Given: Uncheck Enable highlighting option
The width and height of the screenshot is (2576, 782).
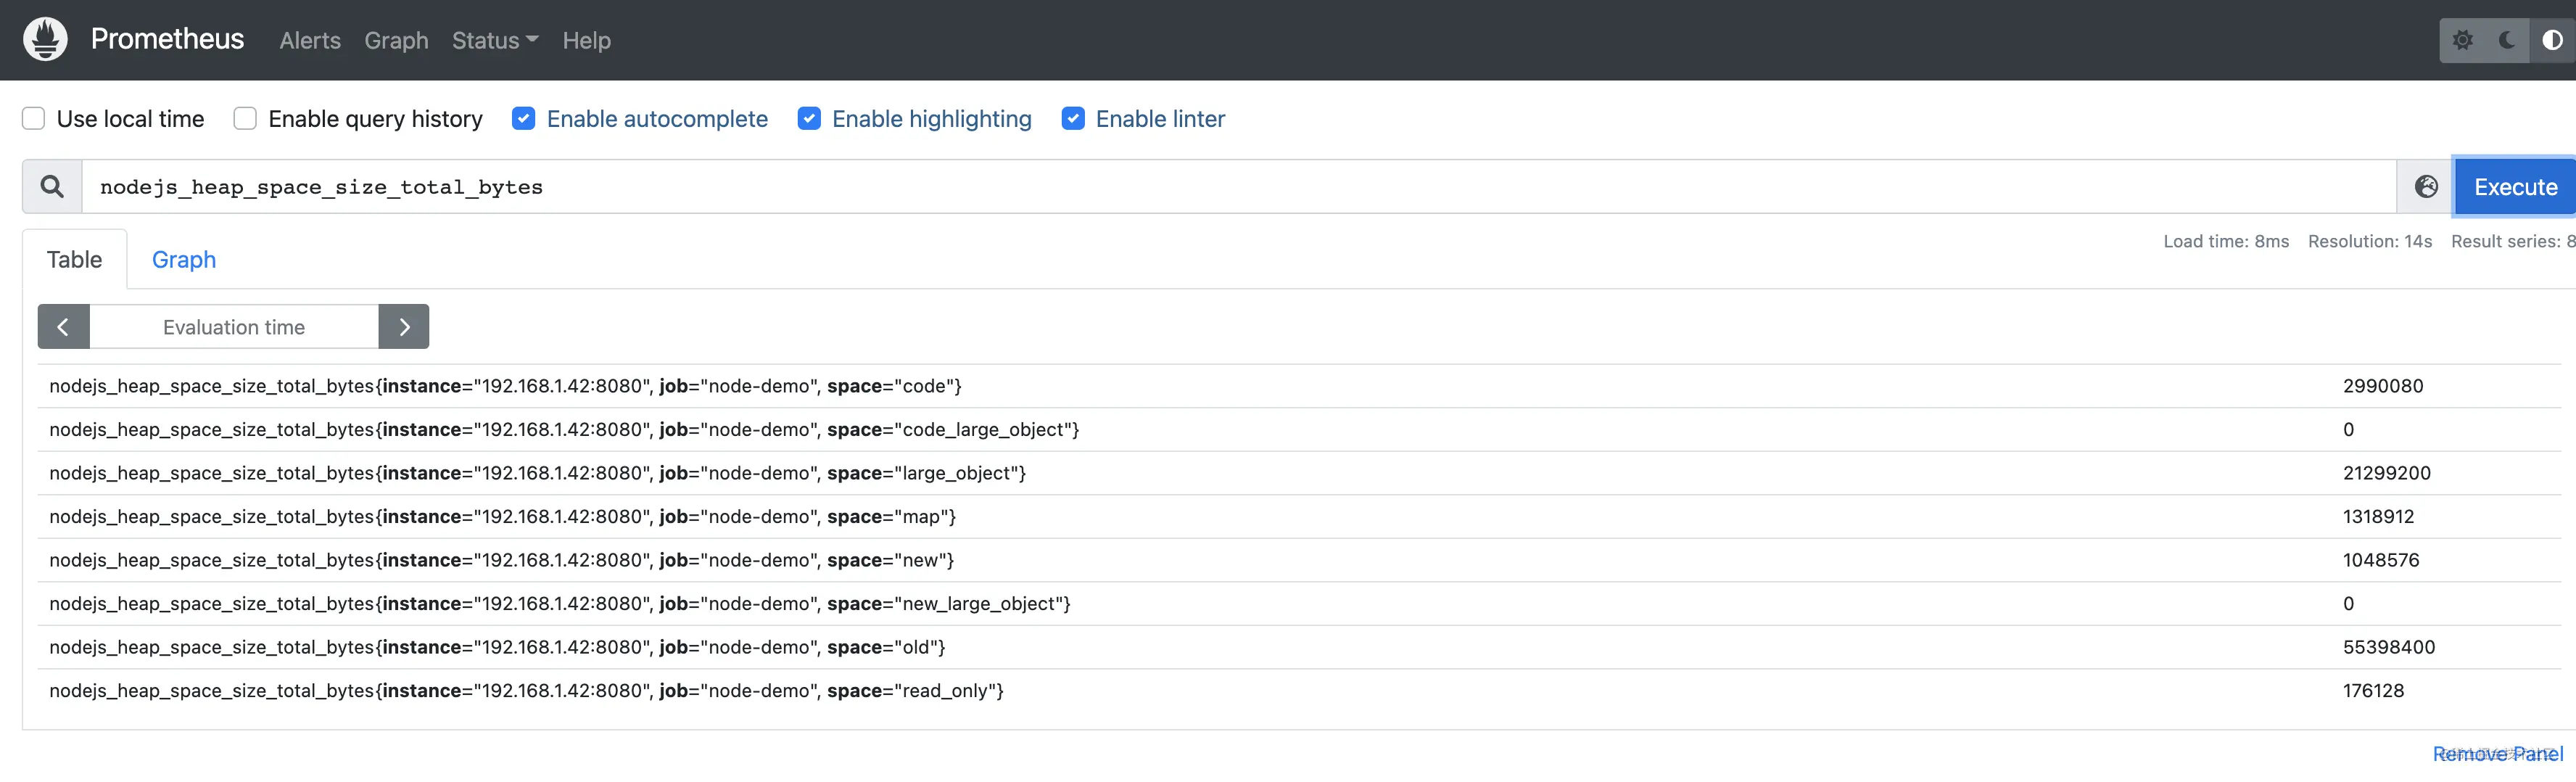Looking at the screenshot, I should click(x=809, y=119).
